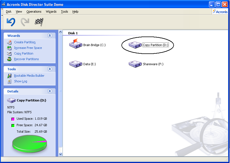The width and height of the screenshot is (230, 163).
Task: Click the Undo arrow toolbar icon
Action: click(11, 22)
